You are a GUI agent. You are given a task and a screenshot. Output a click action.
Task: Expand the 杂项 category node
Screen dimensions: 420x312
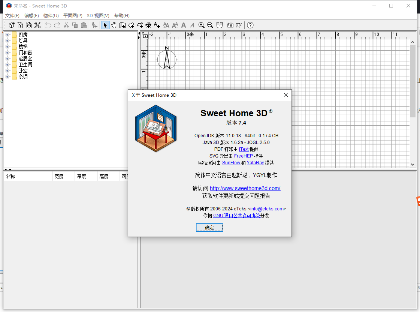point(7,76)
